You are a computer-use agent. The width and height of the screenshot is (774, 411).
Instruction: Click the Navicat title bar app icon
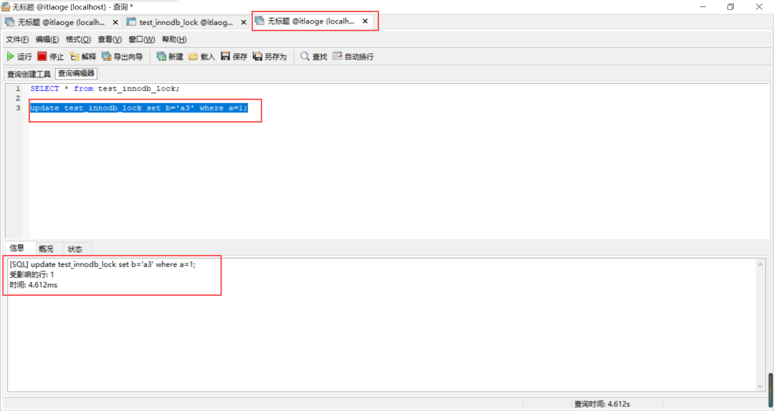coord(6,7)
